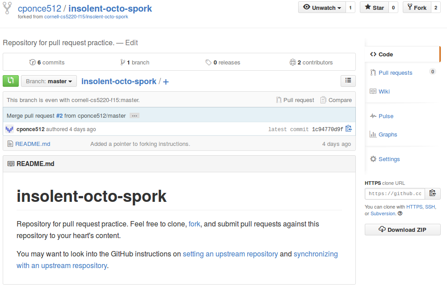This screenshot has width=447, height=290.
Task: Click the pull request icon in branch bar
Action: click(x=278, y=100)
